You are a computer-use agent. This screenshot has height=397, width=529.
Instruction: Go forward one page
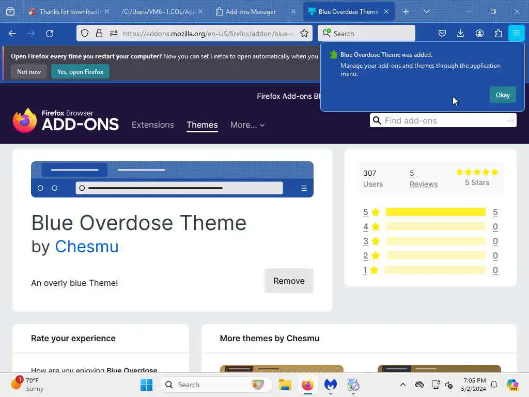31,34
